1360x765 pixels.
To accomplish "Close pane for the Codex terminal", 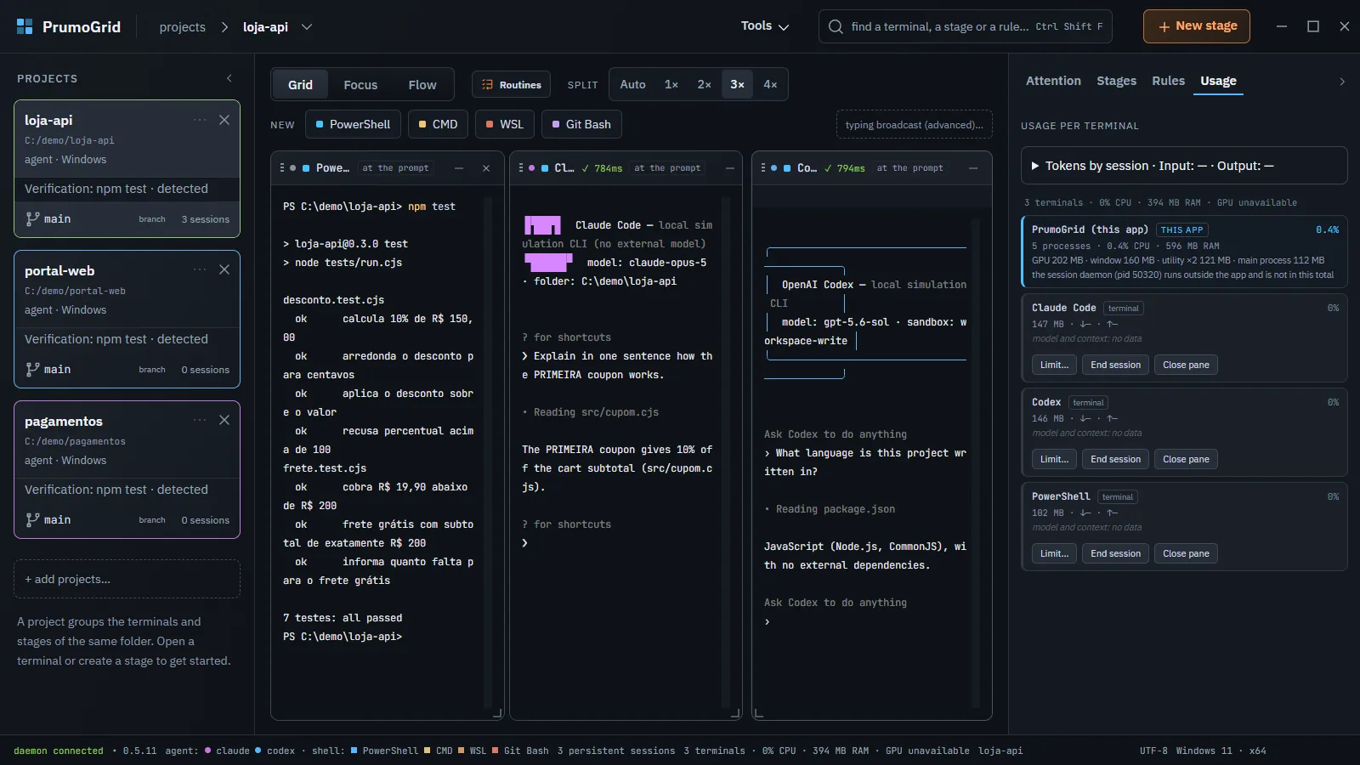I will 1186,459.
